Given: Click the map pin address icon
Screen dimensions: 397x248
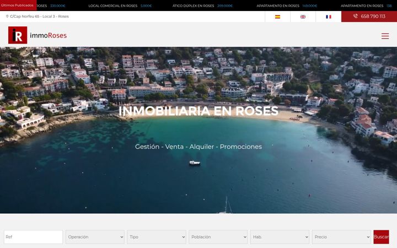Looking at the screenshot, I should coord(7,16).
